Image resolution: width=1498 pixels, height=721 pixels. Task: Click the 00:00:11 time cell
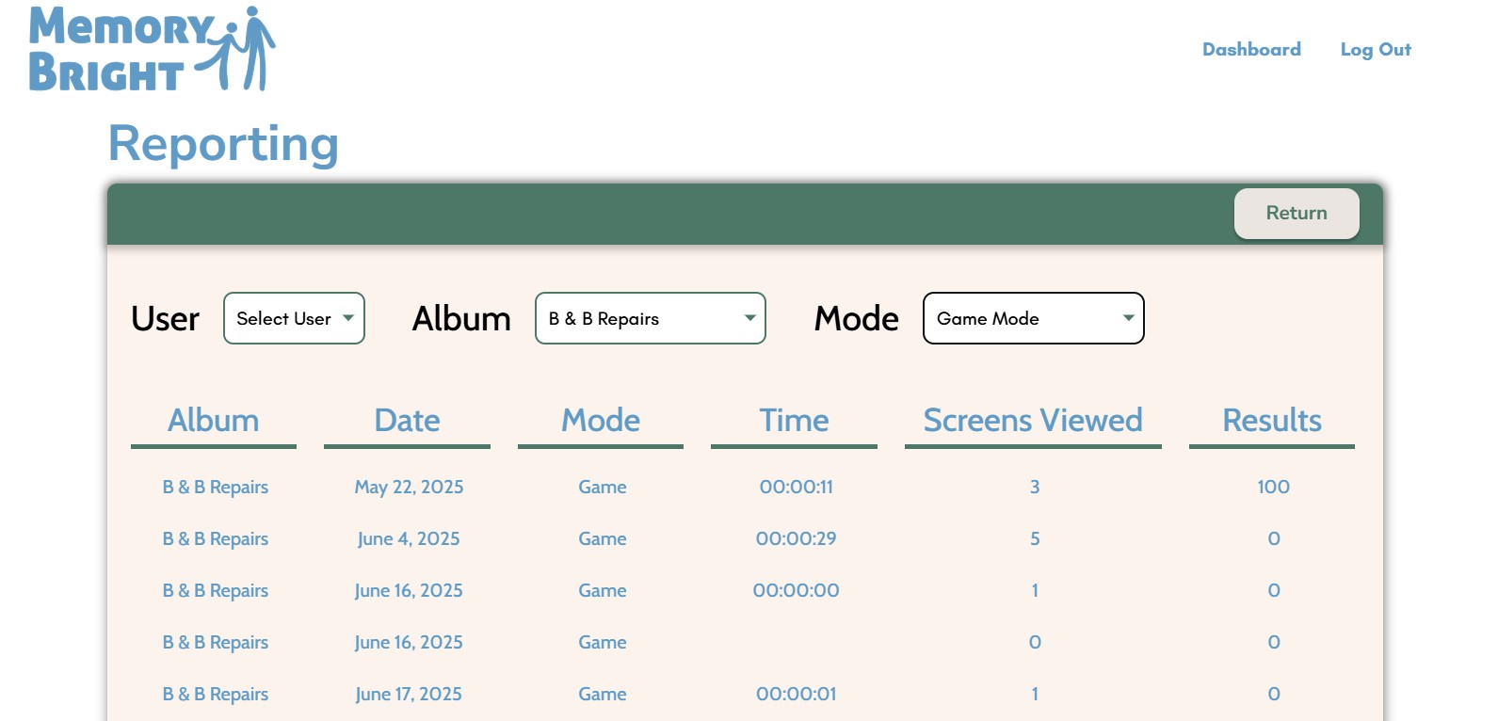796,487
